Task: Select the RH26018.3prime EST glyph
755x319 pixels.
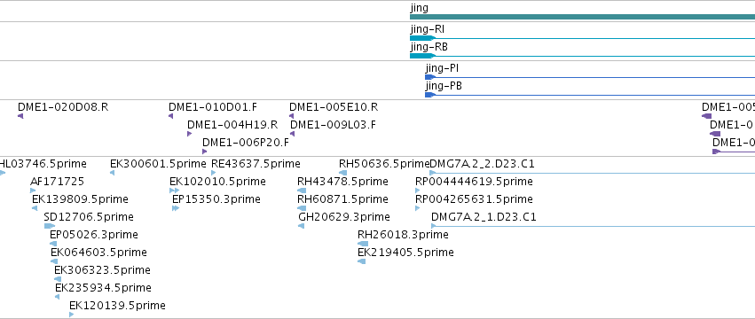Action: pos(363,244)
